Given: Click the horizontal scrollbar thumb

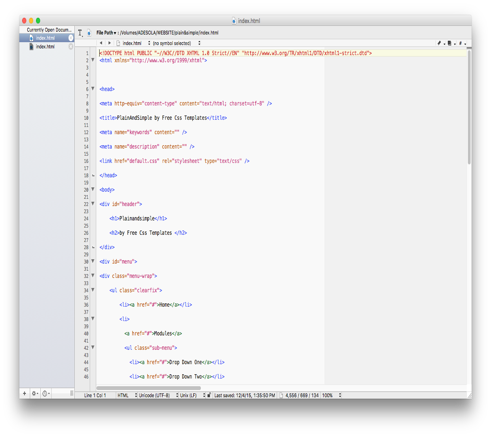Looking at the screenshot, I should pos(149,388).
